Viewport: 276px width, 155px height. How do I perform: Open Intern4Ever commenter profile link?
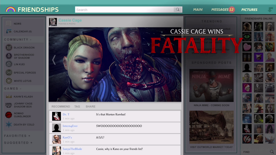[x=70, y=126]
